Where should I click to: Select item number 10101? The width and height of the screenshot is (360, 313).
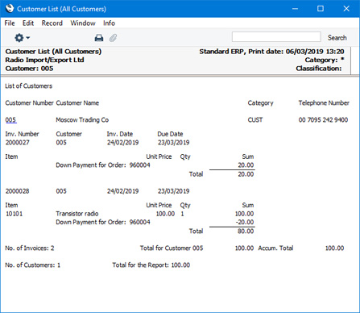(x=14, y=214)
